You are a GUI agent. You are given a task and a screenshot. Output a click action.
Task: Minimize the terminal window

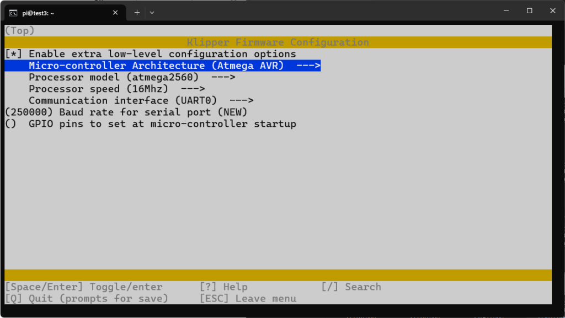[x=504, y=10]
